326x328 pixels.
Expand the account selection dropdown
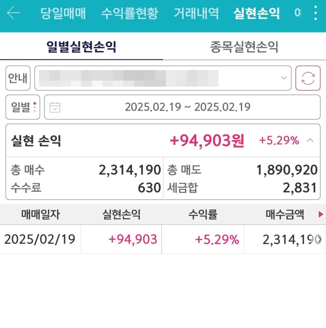pyautogui.click(x=283, y=78)
